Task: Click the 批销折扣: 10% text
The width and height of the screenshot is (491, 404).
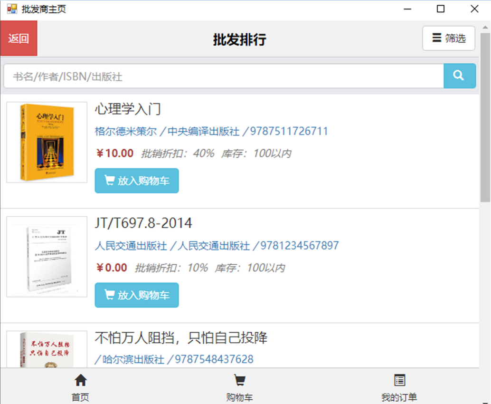Action: [x=171, y=268]
